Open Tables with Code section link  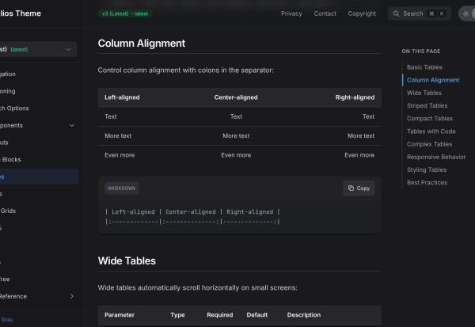click(x=431, y=131)
